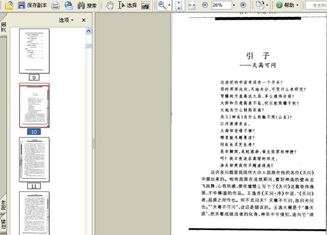This screenshot has height=235, width=327.
Task: Choose the magnifier zoom-in tool
Action: [162, 5]
